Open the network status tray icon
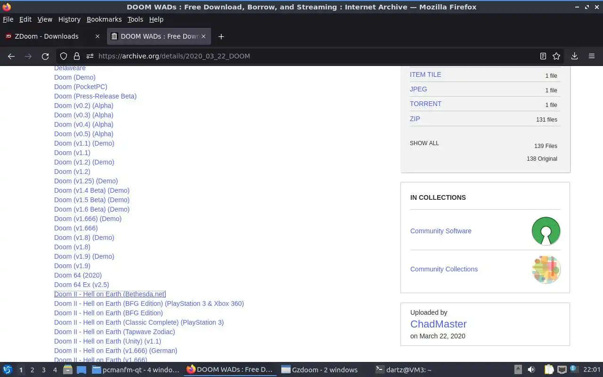 click(562, 370)
